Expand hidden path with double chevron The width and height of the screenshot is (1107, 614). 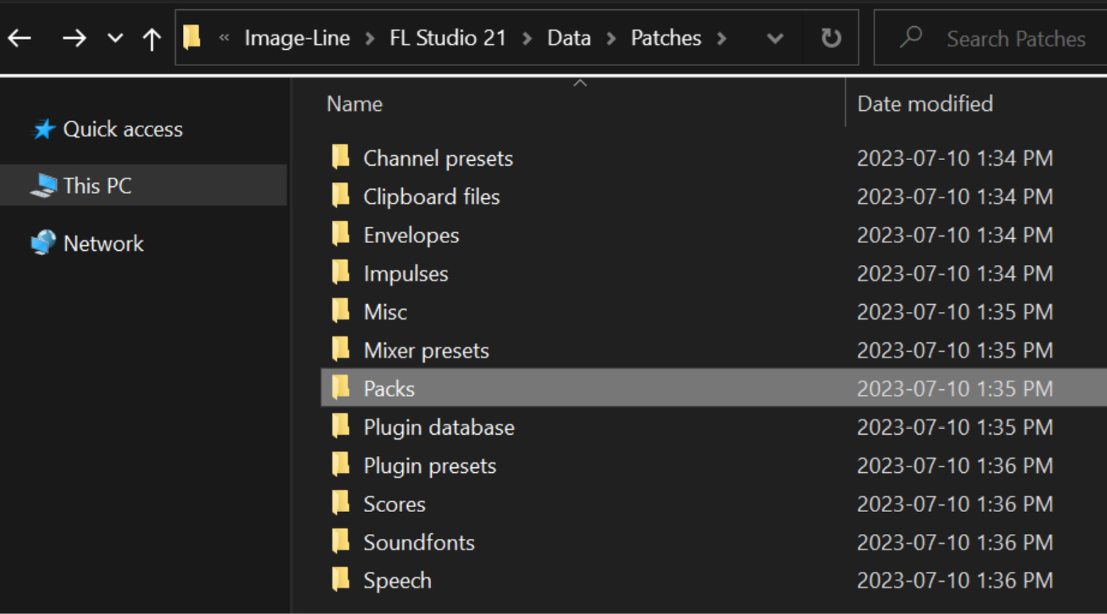point(224,38)
